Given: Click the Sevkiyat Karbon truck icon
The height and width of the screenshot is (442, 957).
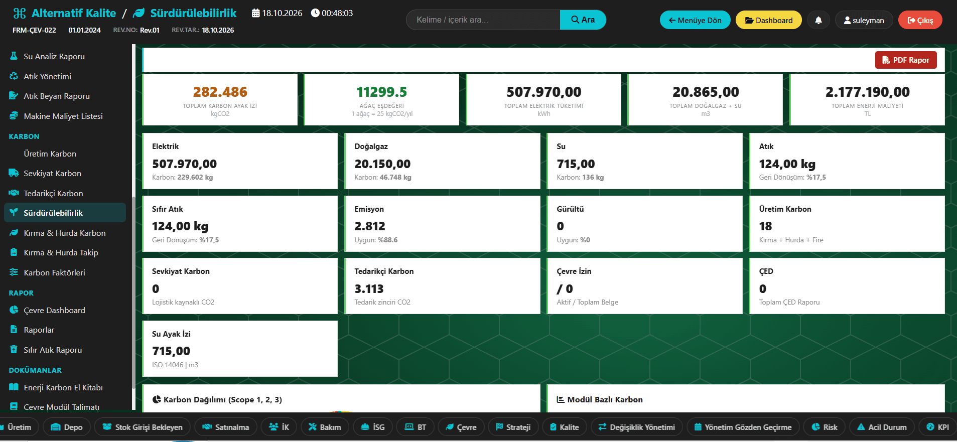Looking at the screenshot, I should point(14,173).
